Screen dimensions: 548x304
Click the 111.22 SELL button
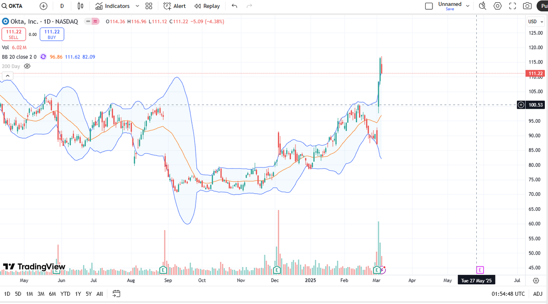pyautogui.click(x=13, y=34)
